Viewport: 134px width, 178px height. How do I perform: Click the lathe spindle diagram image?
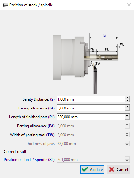pyautogui.click(x=89, y=63)
